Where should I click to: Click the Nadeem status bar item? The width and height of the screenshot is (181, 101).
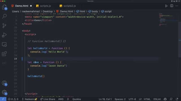(x=29, y=99)
